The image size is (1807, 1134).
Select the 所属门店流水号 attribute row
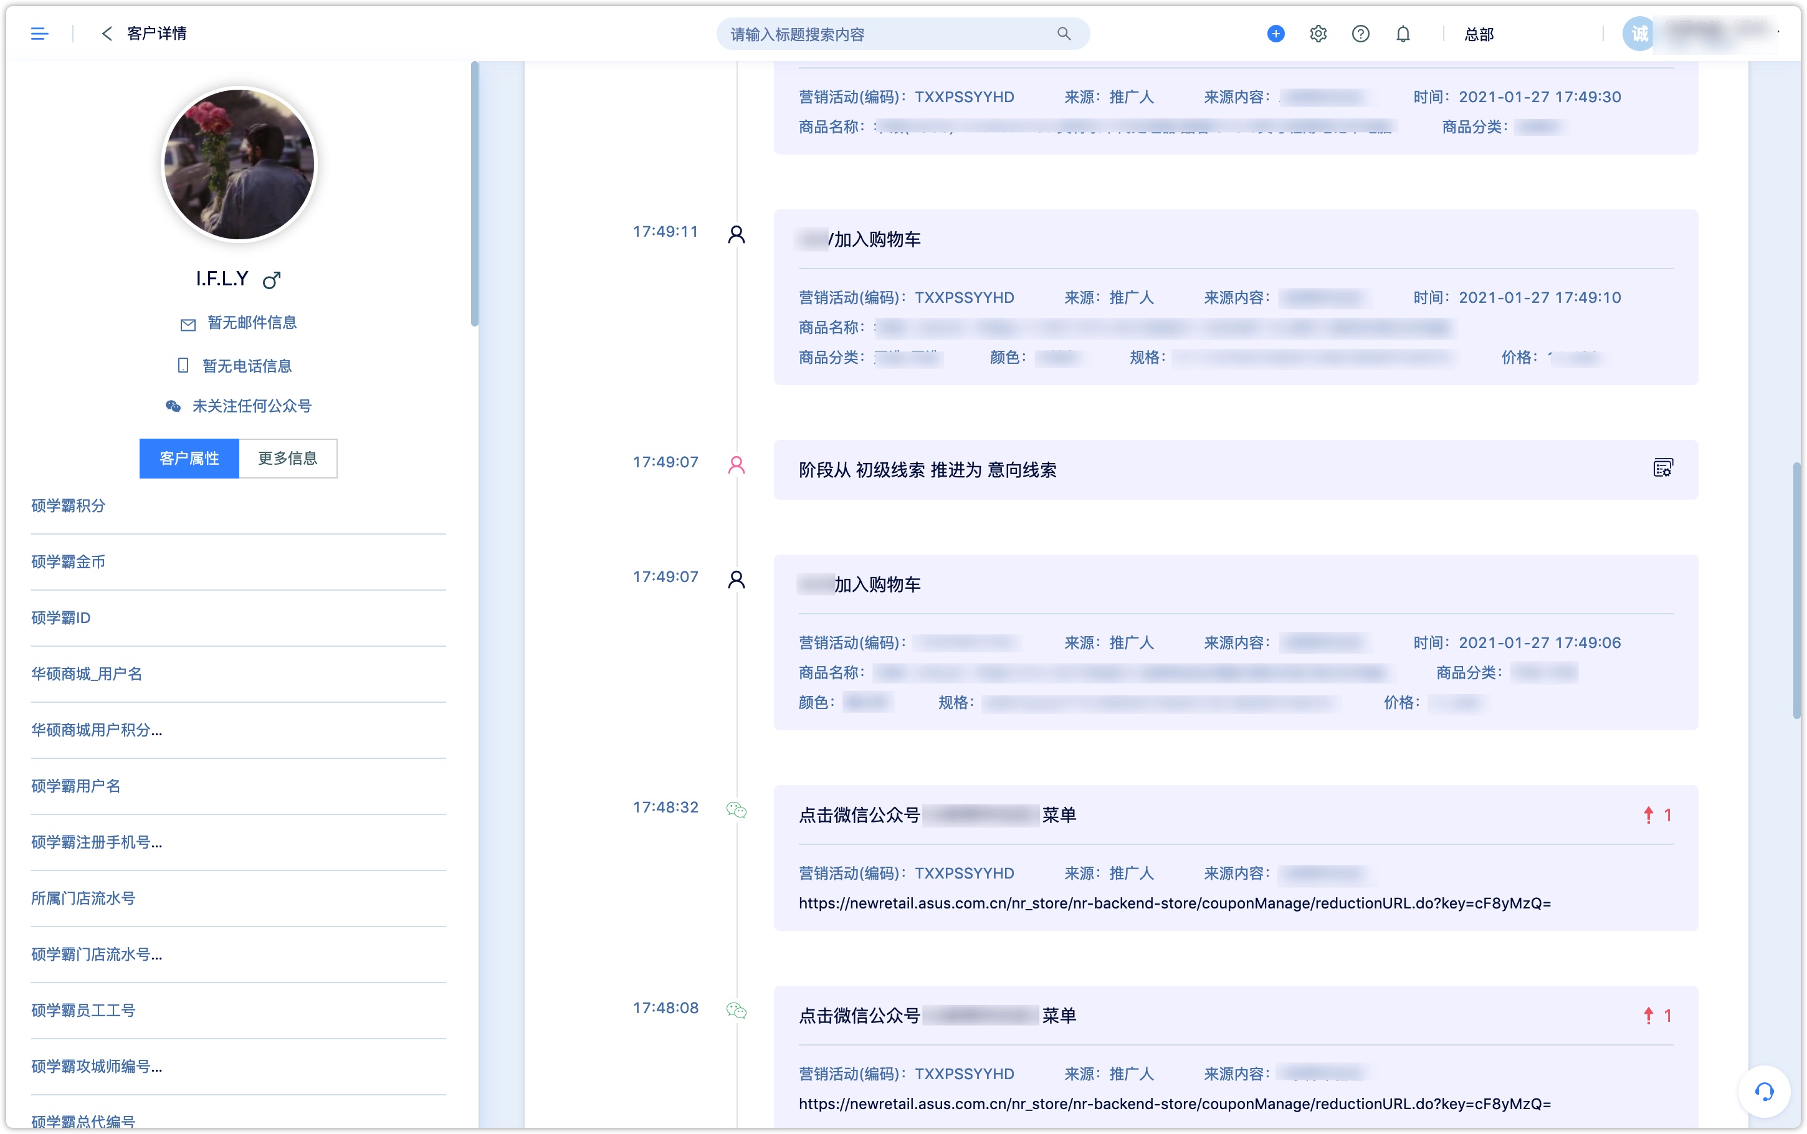tap(239, 898)
